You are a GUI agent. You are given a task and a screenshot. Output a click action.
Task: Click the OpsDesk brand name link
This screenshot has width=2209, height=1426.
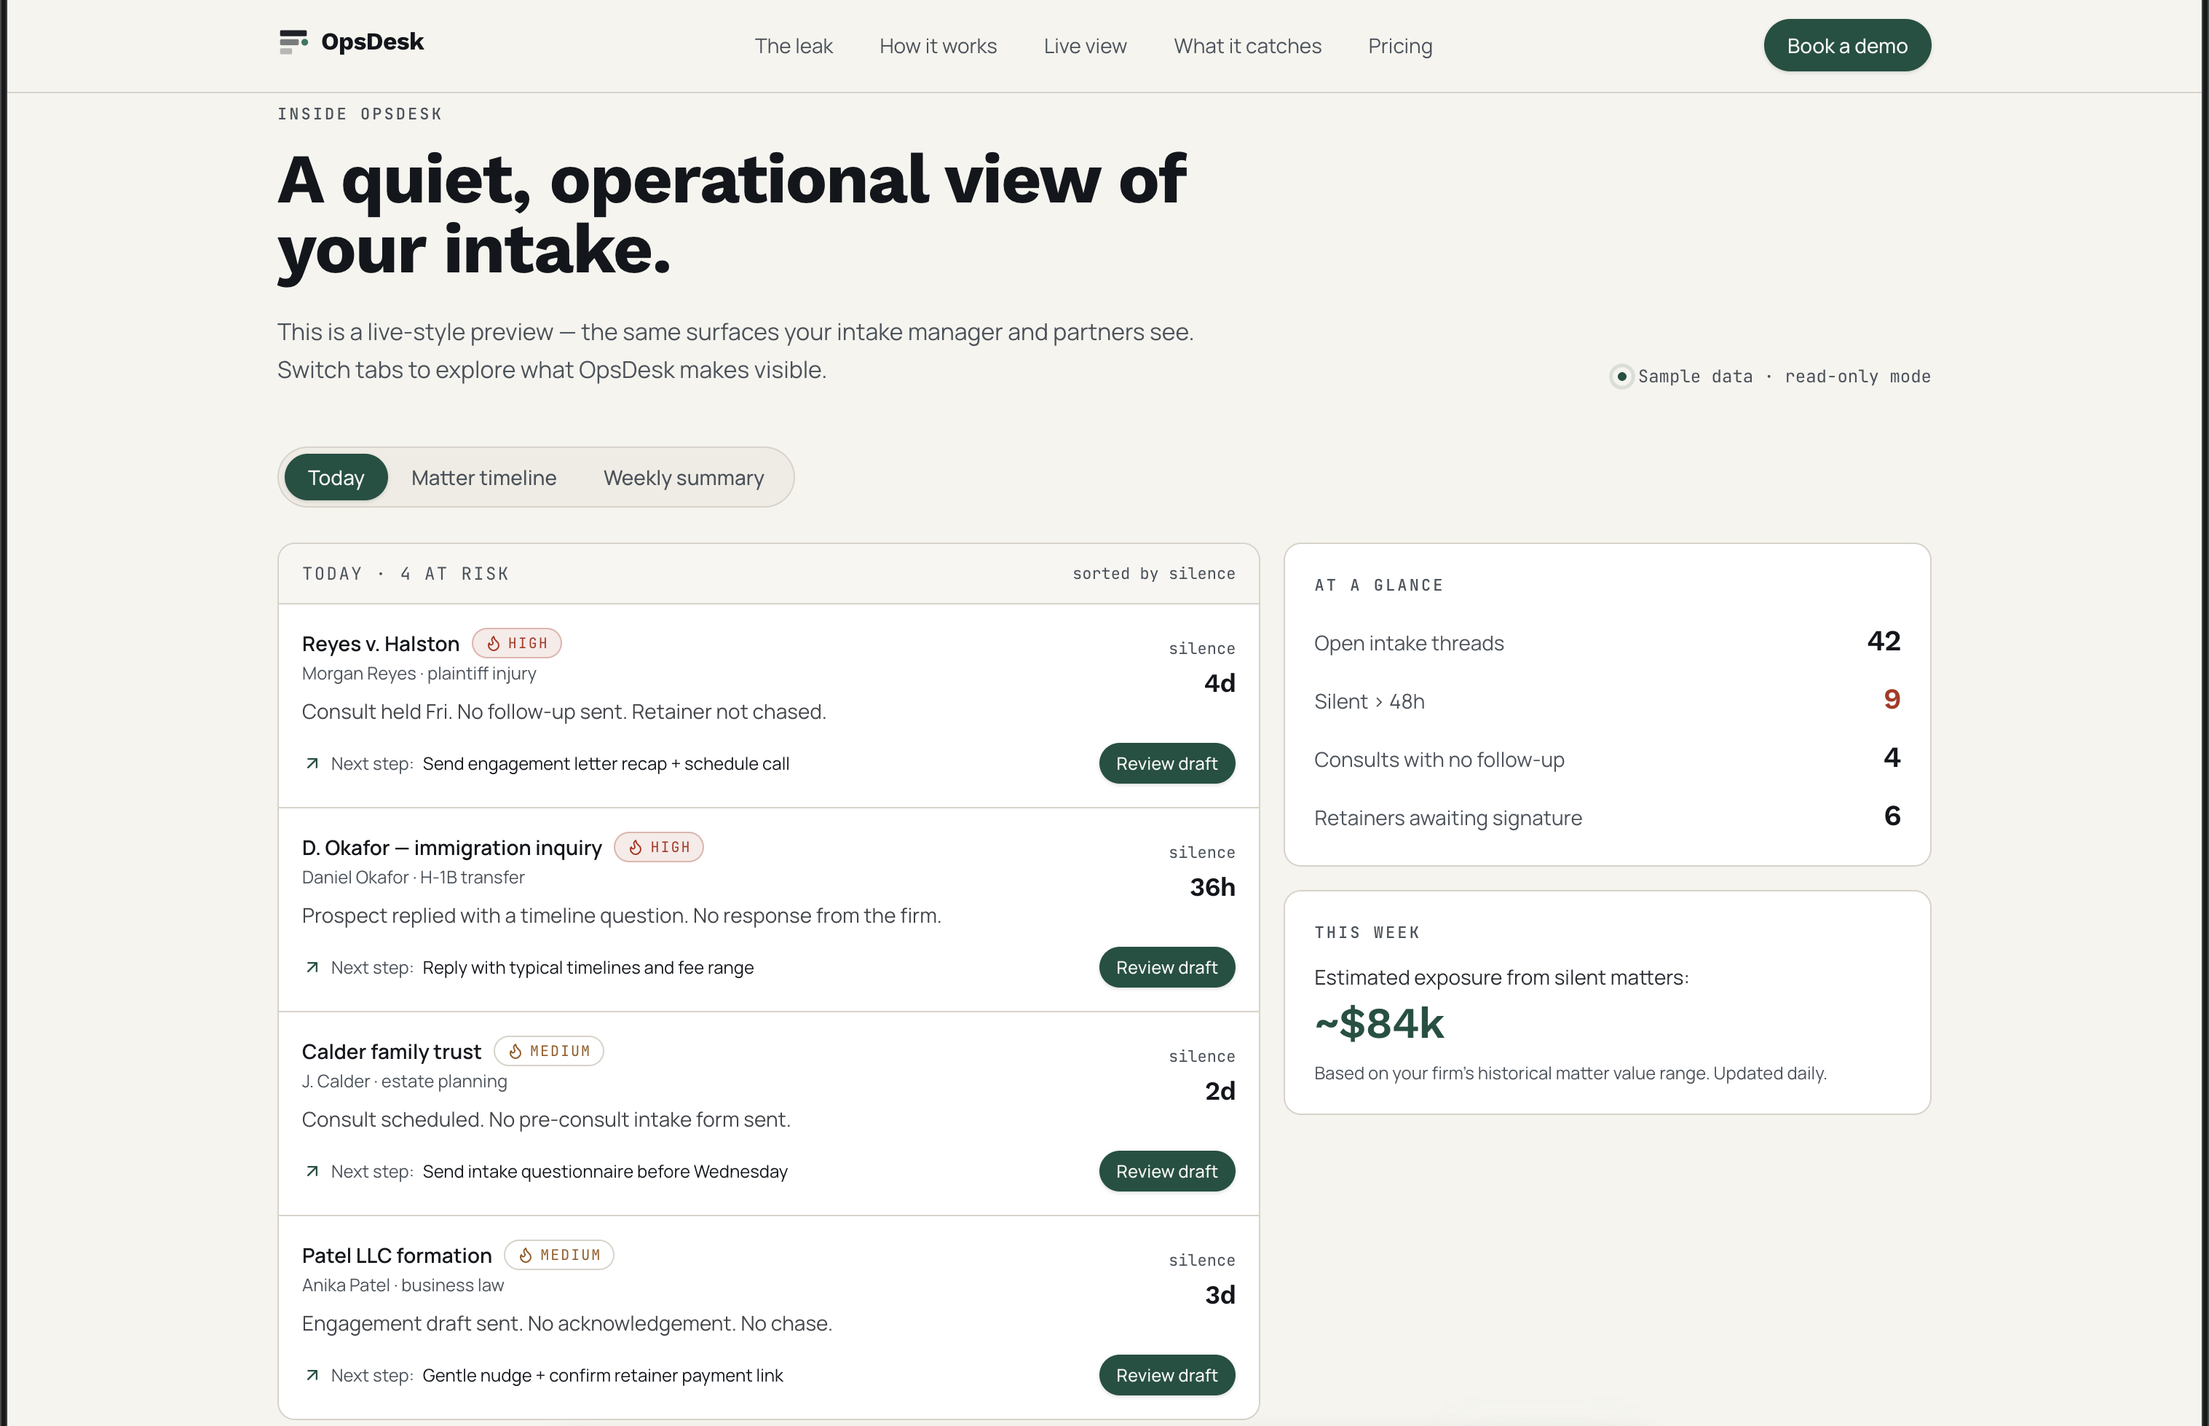click(x=372, y=42)
